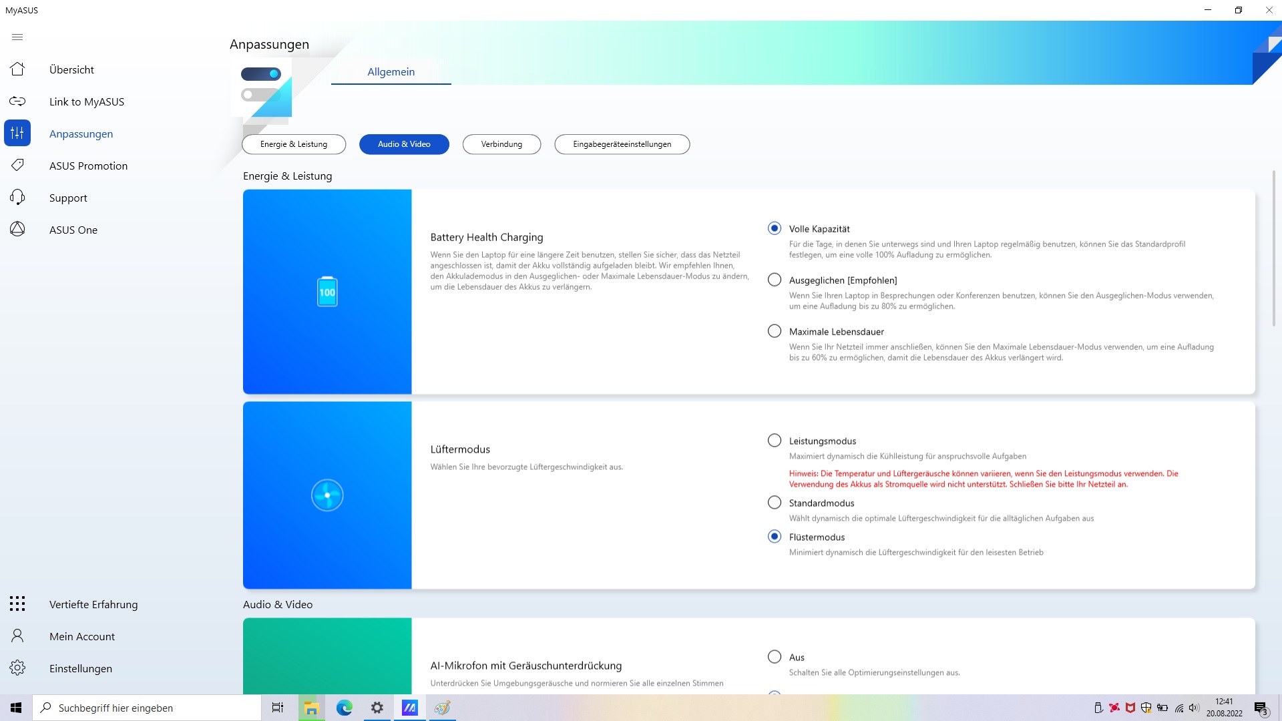Open Link to MyASUS icon
Screen dimensions: 1282x721
tap(17, 101)
